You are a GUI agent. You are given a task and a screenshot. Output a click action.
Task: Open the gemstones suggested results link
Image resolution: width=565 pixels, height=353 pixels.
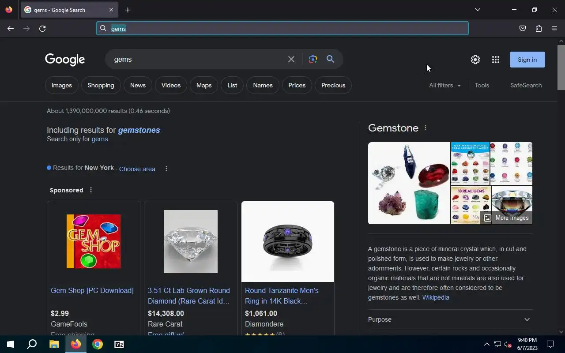pos(139,130)
